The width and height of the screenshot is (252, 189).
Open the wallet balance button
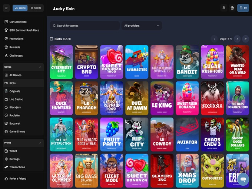(x=243, y=8)
